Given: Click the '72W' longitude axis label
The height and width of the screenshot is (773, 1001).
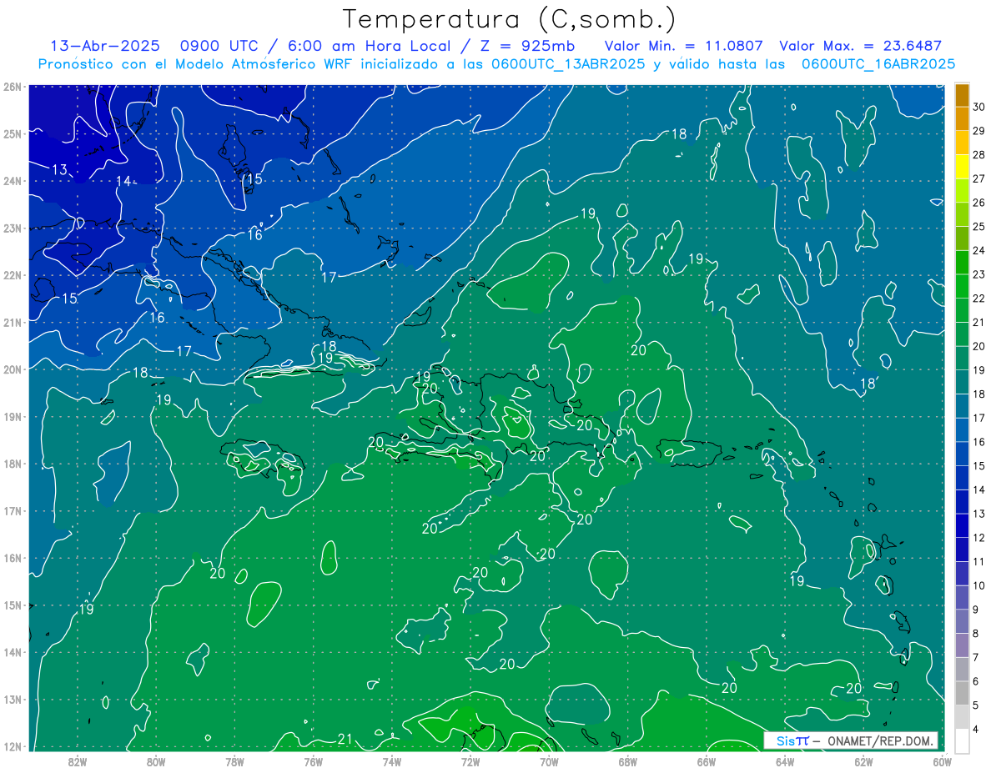Looking at the screenshot, I should click(470, 761).
